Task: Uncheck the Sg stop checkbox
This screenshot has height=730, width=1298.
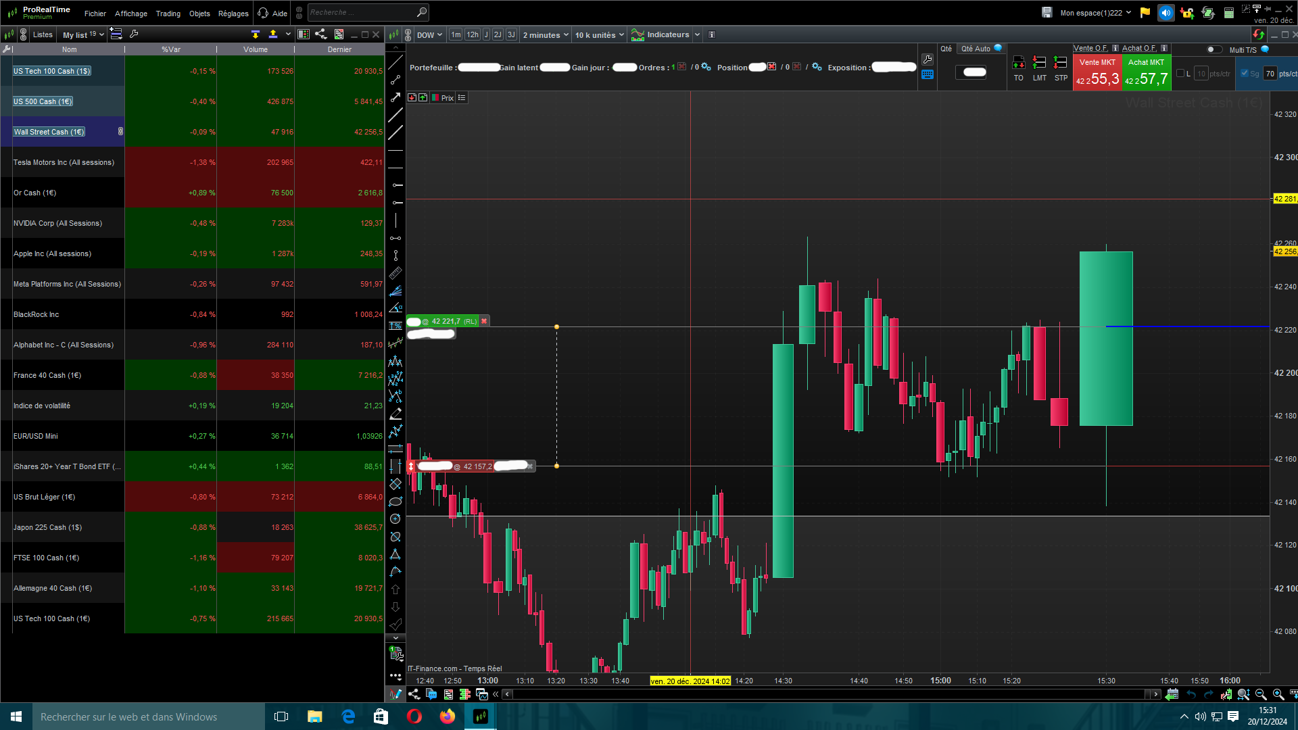Action: [x=1245, y=73]
